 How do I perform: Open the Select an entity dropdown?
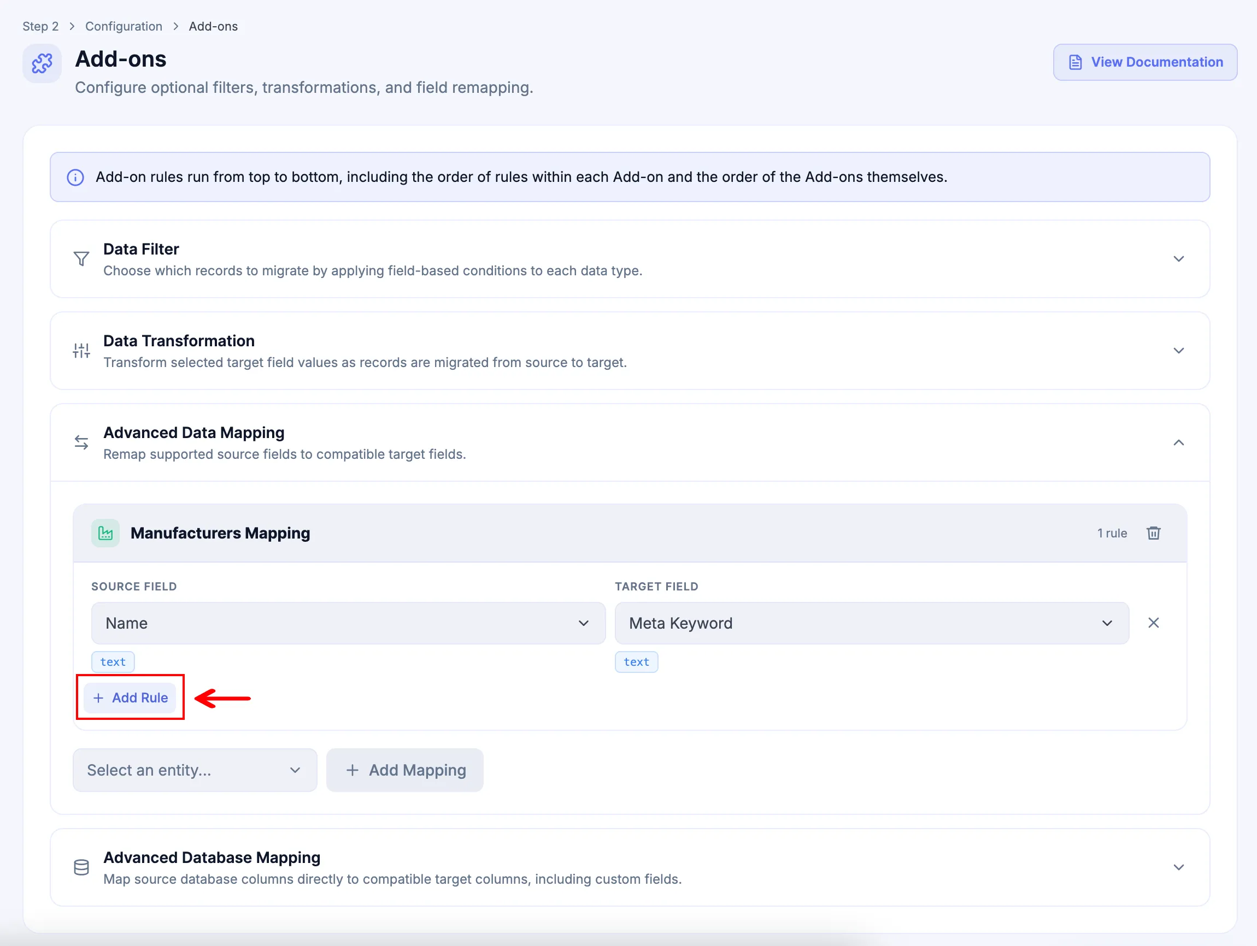(195, 770)
